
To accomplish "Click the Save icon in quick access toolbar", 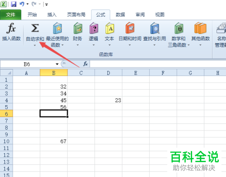I will point(14,4).
